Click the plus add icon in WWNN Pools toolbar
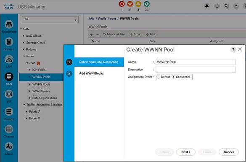 point(91,35)
